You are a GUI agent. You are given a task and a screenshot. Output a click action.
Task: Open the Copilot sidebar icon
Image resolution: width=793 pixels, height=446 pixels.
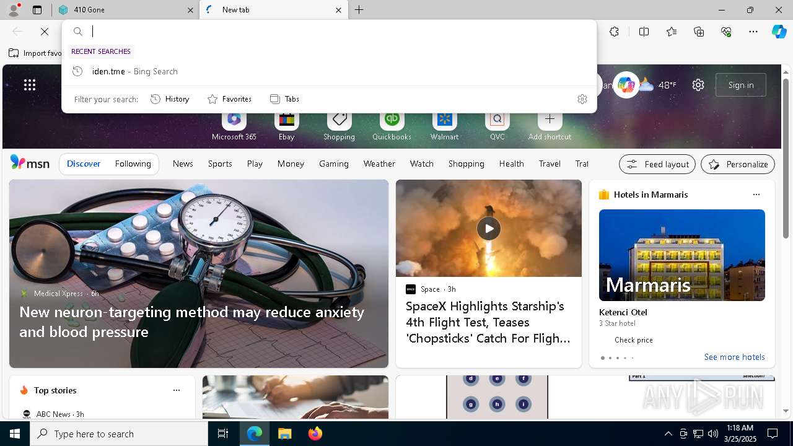(x=779, y=32)
